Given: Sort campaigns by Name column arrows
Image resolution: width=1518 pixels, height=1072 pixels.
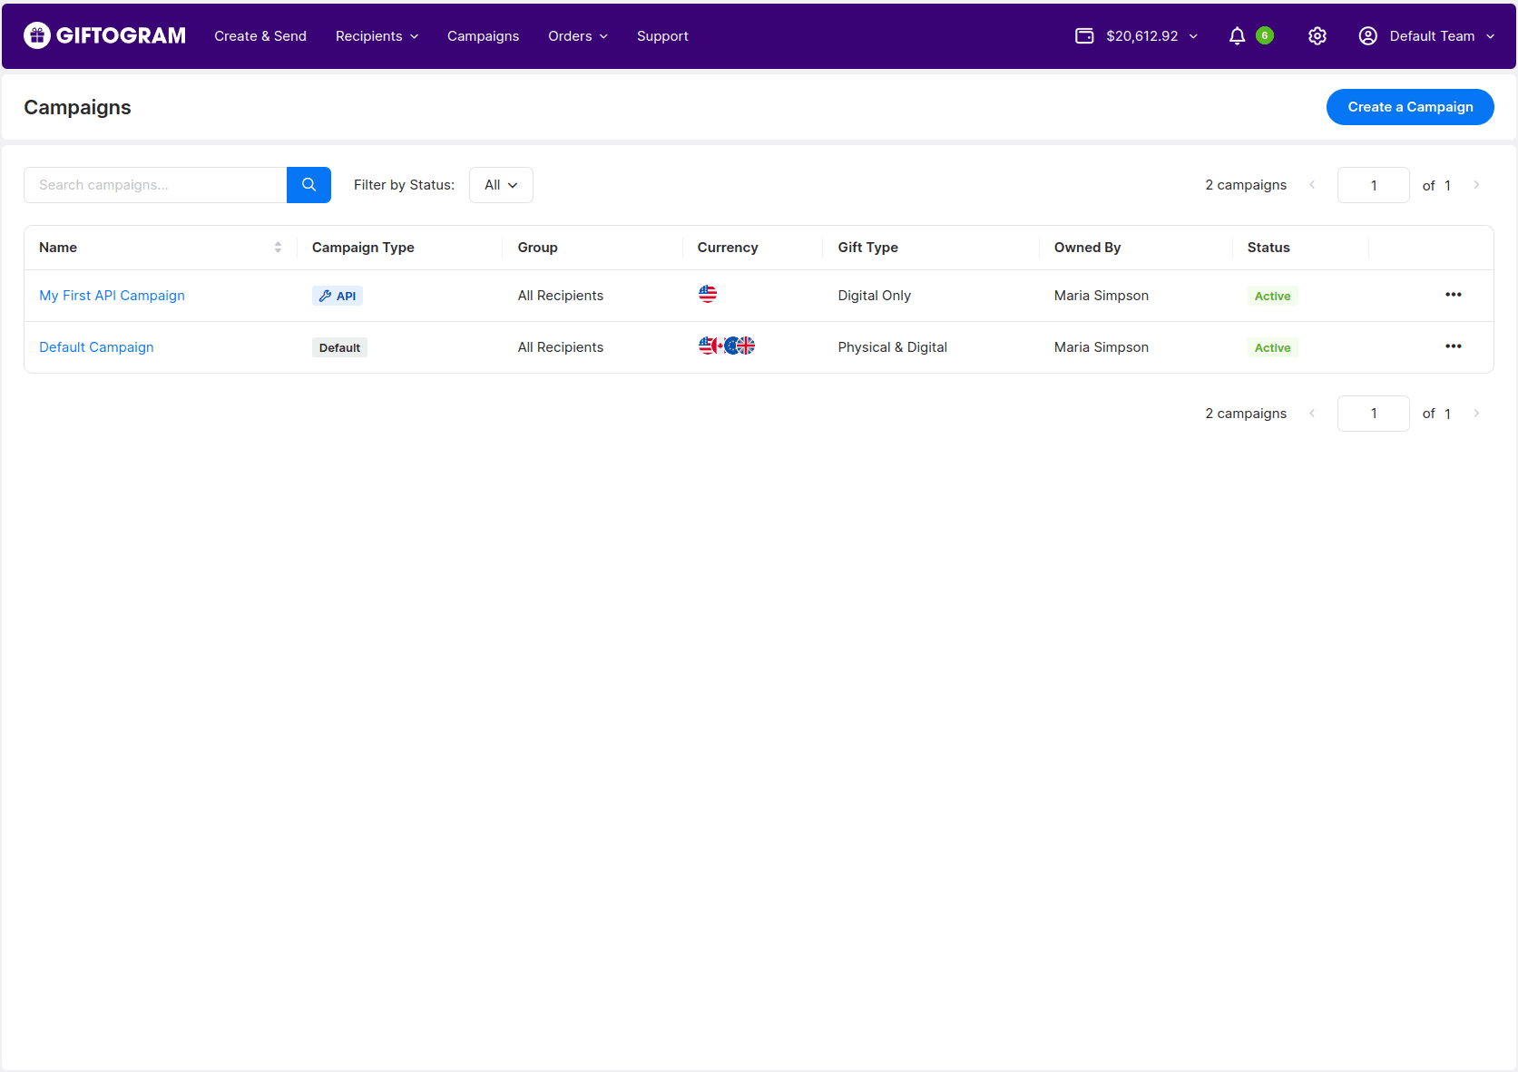Looking at the screenshot, I should point(278,248).
